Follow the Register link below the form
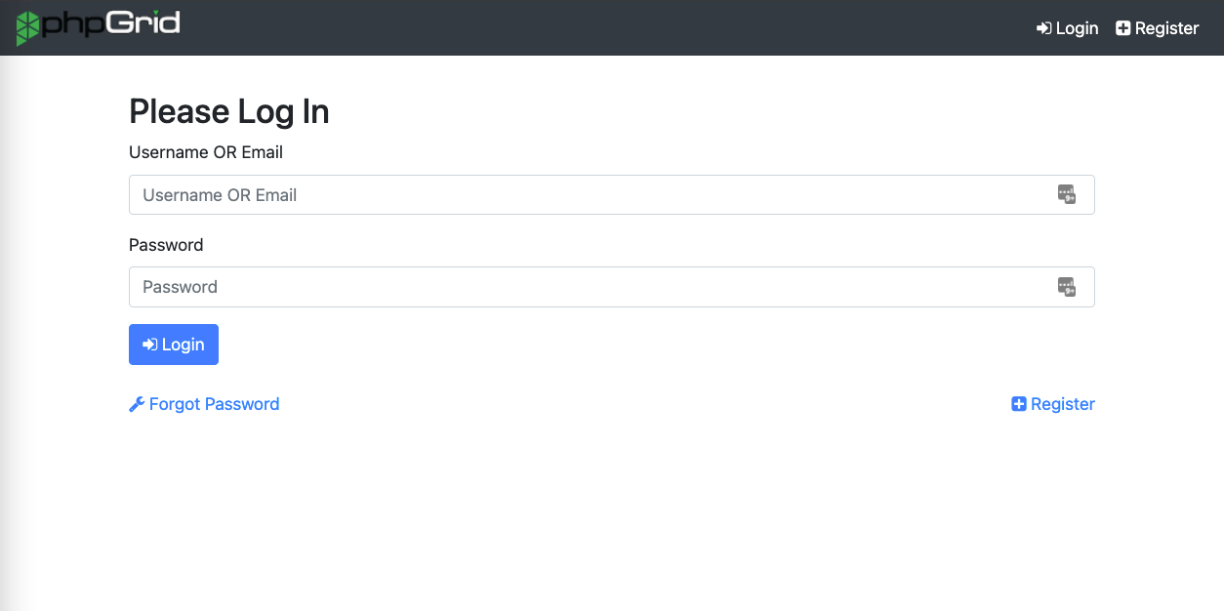The width and height of the screenshot is (1224, 611). (1053, 404)
